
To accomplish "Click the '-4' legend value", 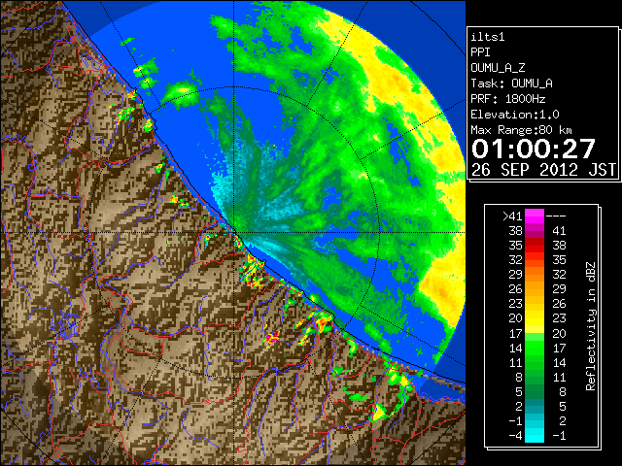I will (515, 436).
